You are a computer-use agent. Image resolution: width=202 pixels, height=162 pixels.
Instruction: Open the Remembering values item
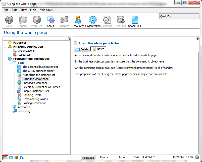35,99
